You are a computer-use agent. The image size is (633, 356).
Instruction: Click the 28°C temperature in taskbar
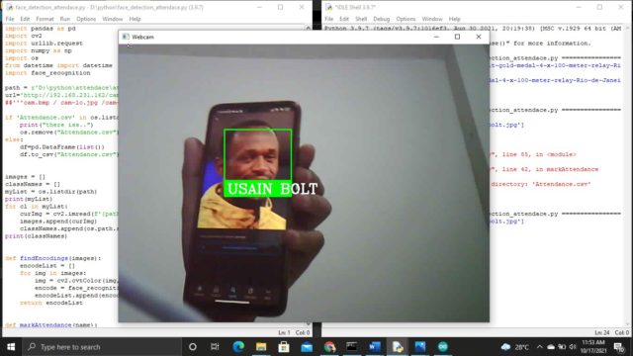click(521, 347)
